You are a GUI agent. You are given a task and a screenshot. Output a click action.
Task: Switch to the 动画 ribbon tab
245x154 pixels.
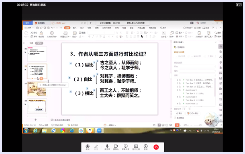[x=97, y=28]
